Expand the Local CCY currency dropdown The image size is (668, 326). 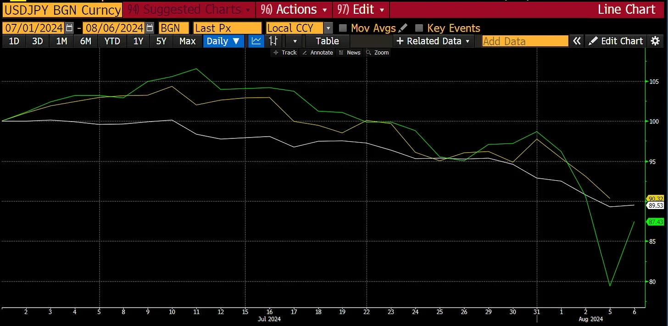pyautogui.click(x=328, y=28)
